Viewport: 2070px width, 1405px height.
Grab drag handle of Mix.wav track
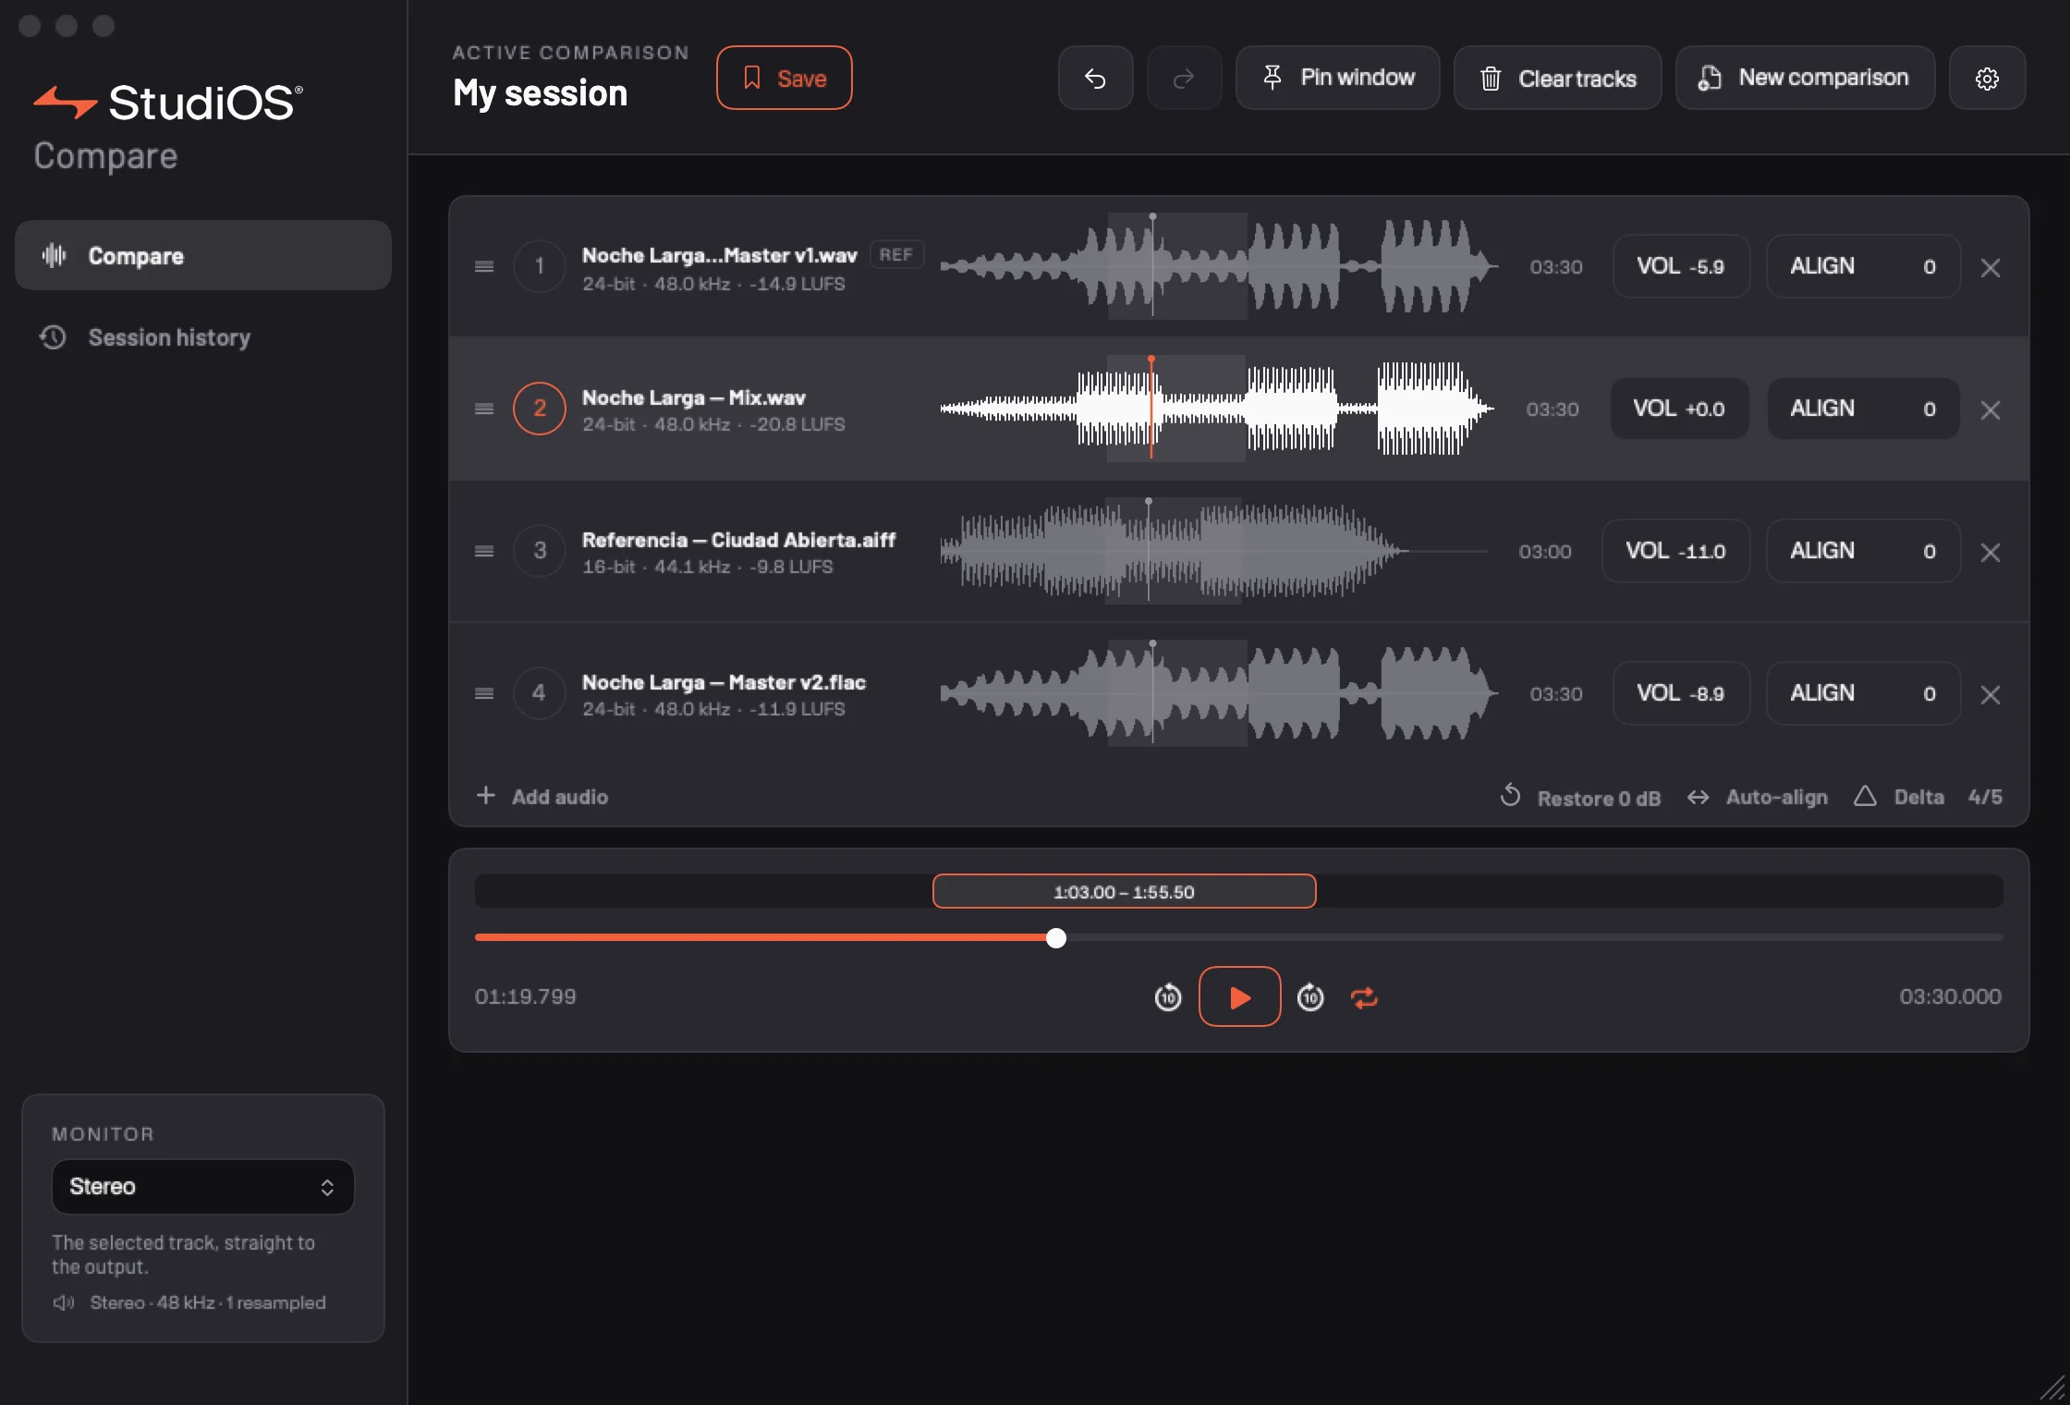click(484, 409)
